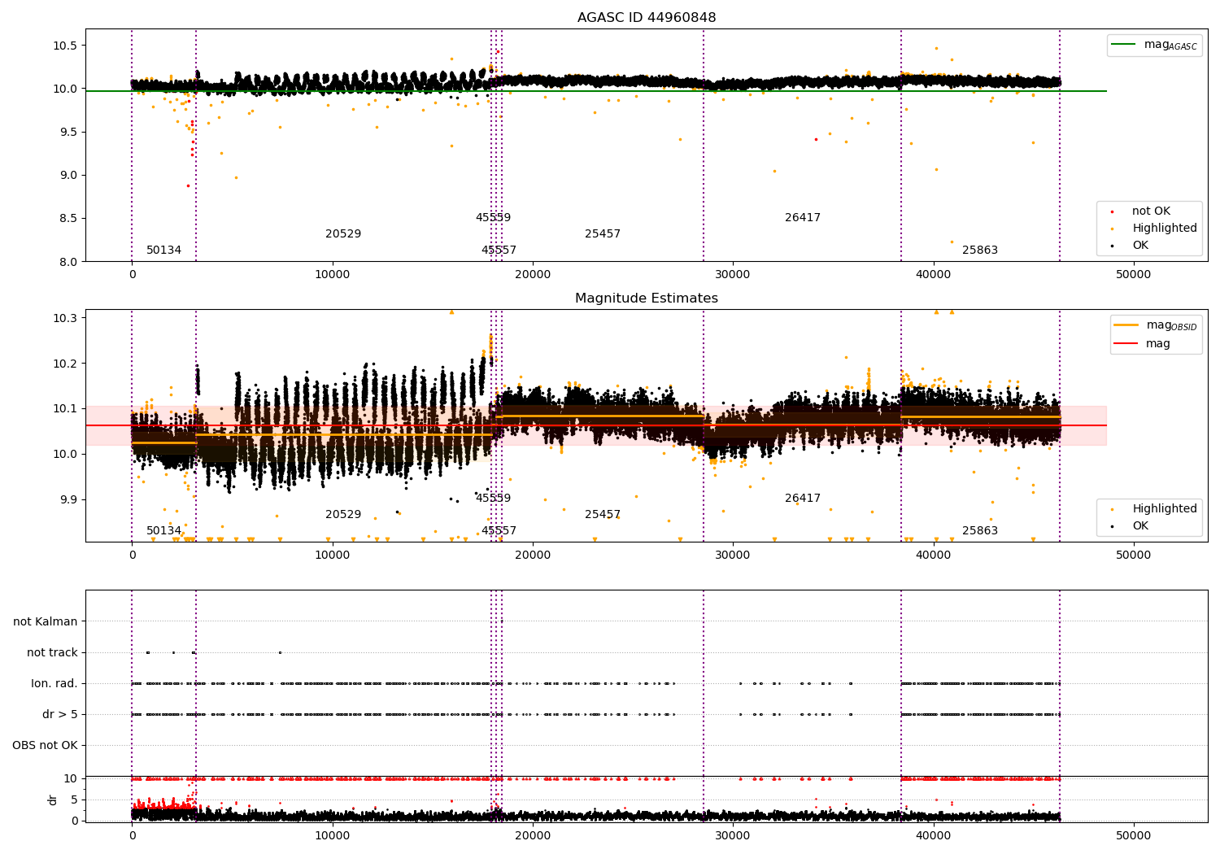Click obsid label 25863 in the top plot
The height and width of the screenshot is (854, 1220).
point(980,251)
